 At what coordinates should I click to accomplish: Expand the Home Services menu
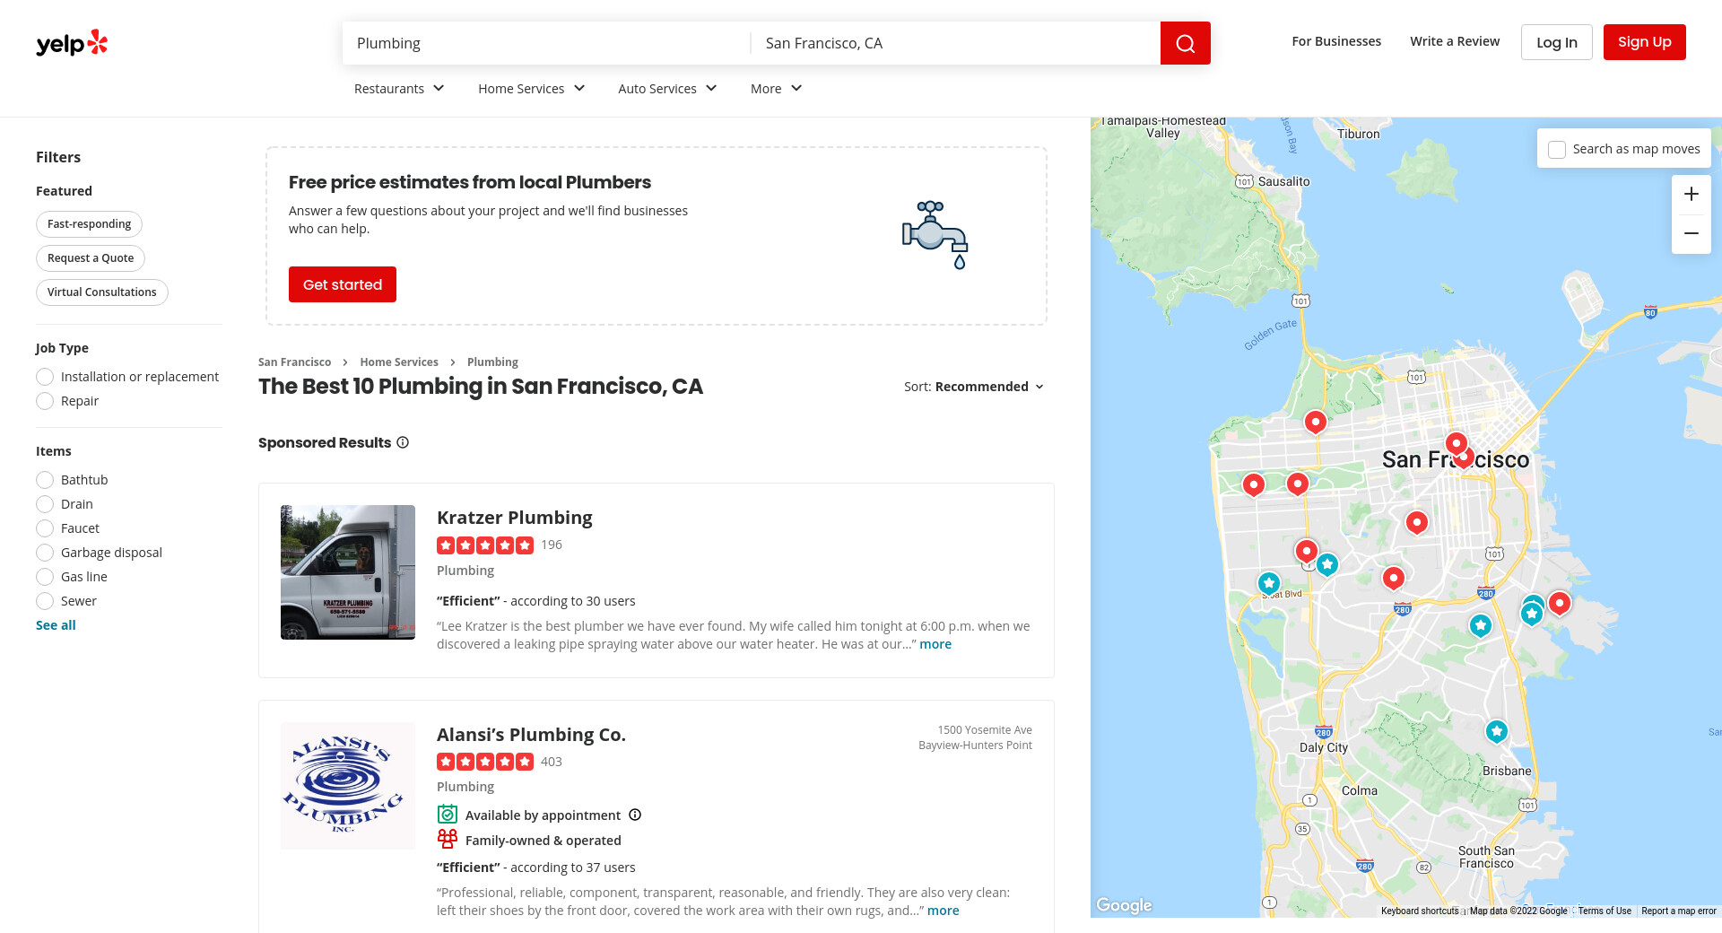[531, 89]
